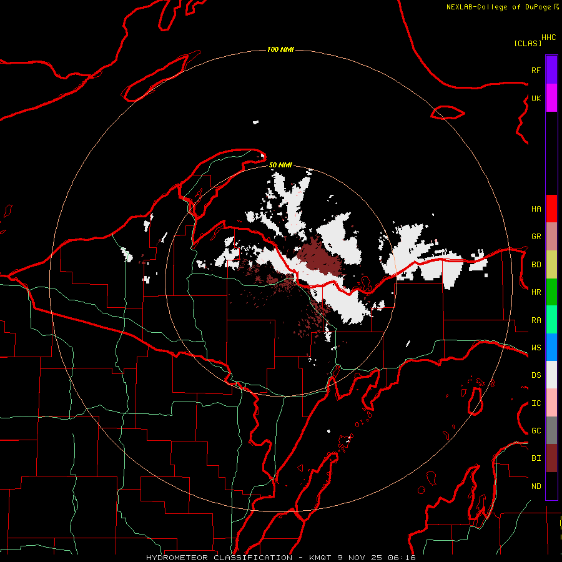Click the 06:16 time stamp
The image size is (562, 562).
point(402,558)
